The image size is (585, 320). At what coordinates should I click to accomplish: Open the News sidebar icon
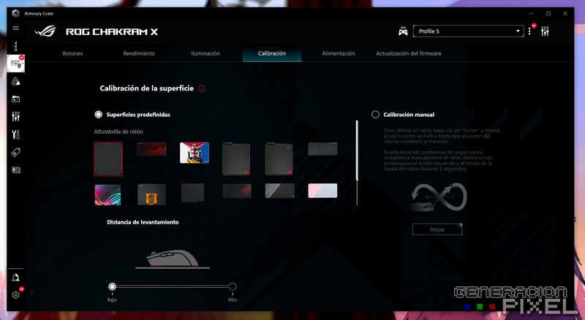pyautogui.click(x=15, y=169)
